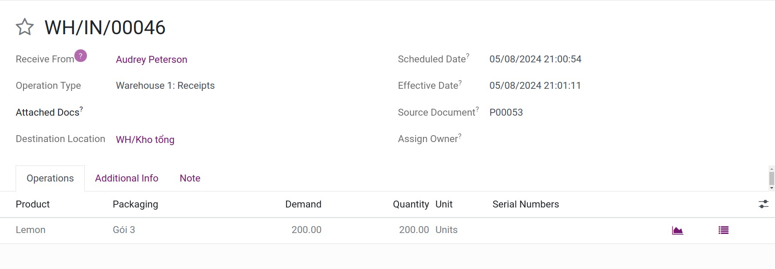Click the vertical scrollbar thumb
Screen dimensions: 775x269
tap(772, 178)
